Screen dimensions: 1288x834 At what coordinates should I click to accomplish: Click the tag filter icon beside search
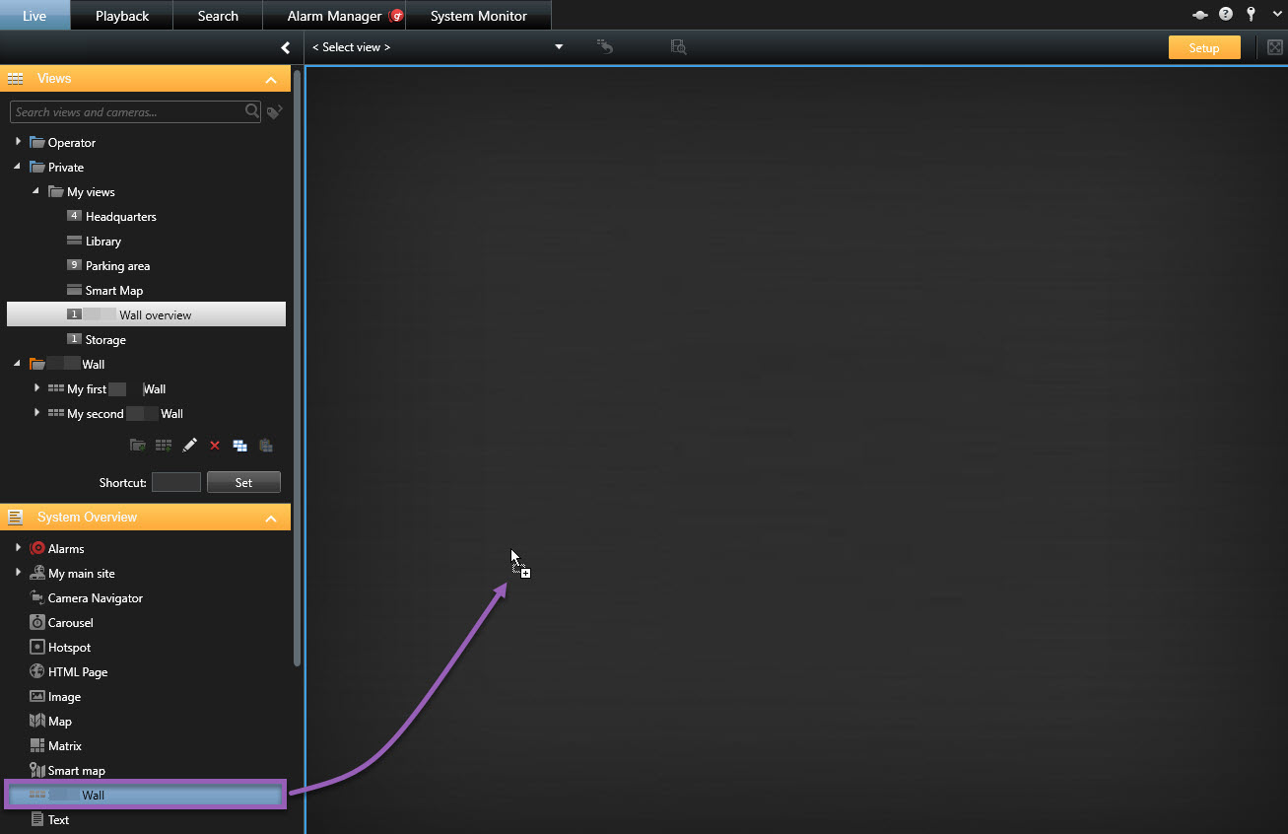pyautogui.click(x=275, y=112)
